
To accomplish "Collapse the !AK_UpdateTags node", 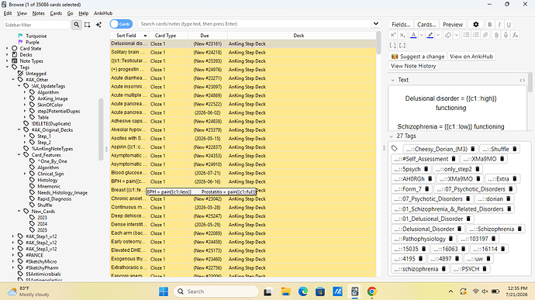I will (x=19, y=86).
